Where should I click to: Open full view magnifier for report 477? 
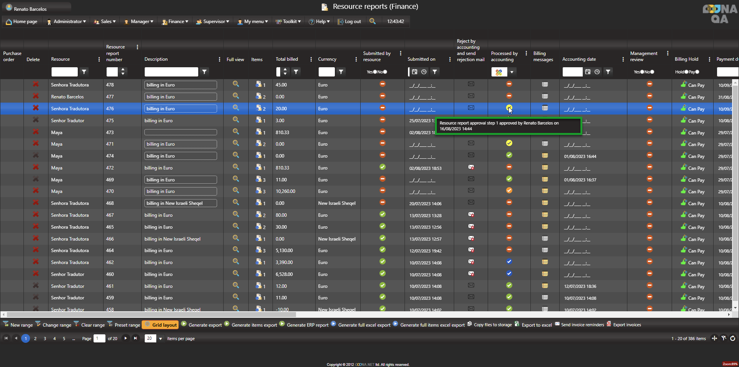236,96
